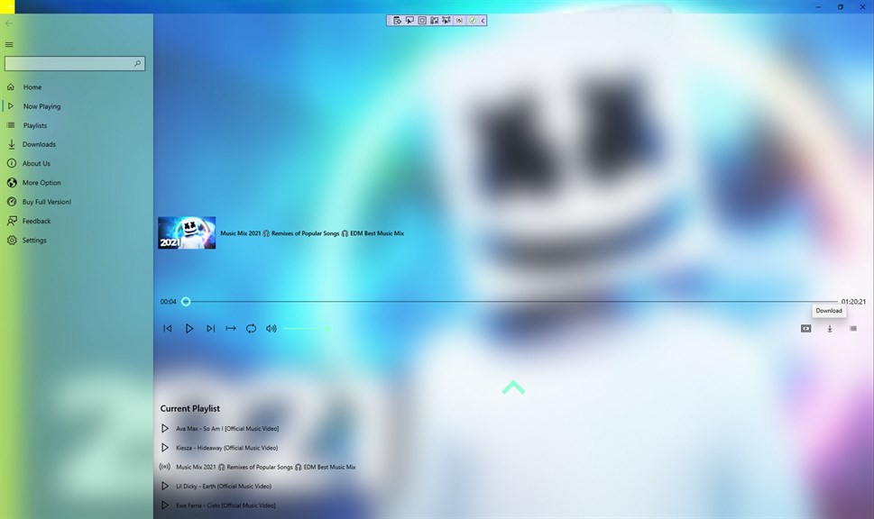Restore down the player window
Image resolution: width=874 pixels, height=519 pixels.
tap(841, 6)
